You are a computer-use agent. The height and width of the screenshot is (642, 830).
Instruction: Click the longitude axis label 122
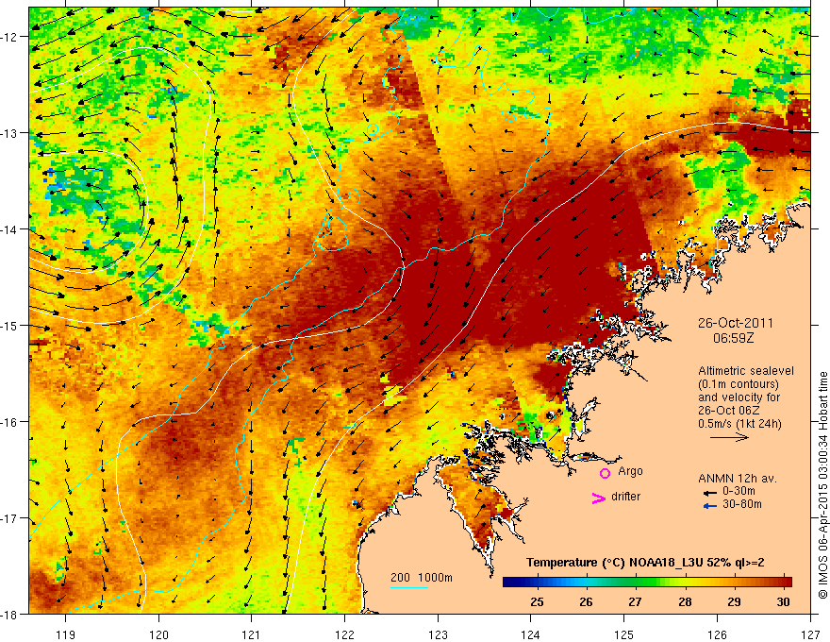pyautogui.click(x=344, y=634)
